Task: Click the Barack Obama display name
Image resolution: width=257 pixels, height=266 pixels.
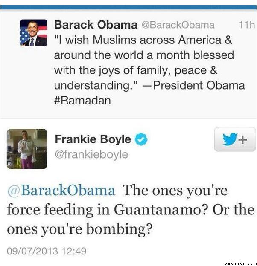Action: [95, 25]
